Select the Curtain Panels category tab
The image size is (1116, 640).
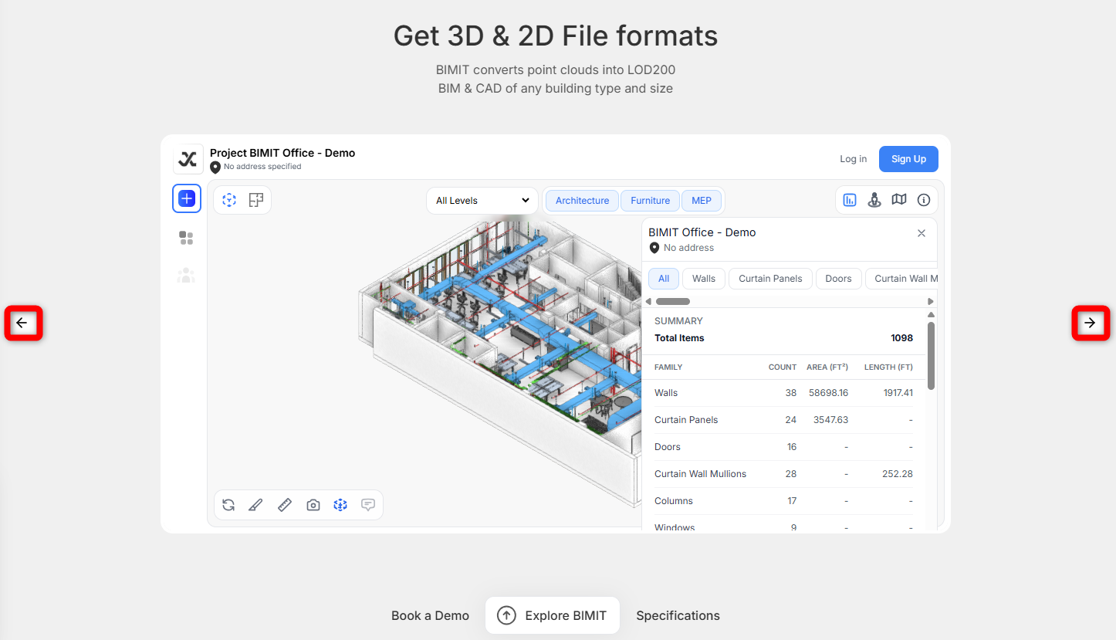[770, 279]
